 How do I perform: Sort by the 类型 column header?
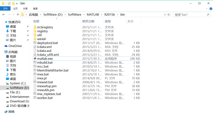(108, 21)
